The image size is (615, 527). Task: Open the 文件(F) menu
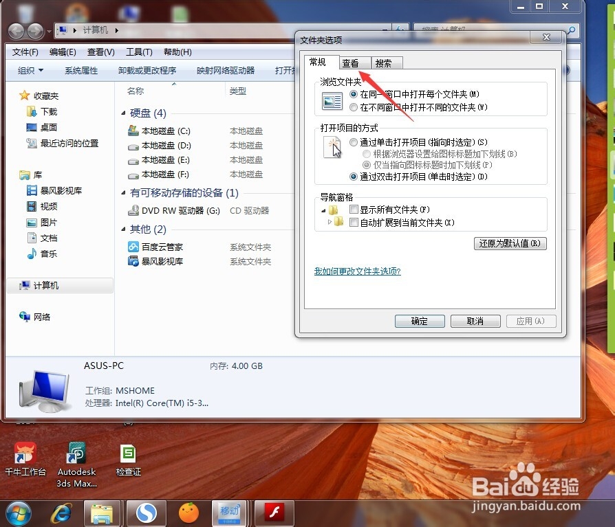coord(25,52)
